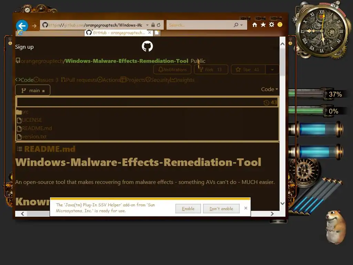Click the horizontal scrollbar right arrow
The width and height of the screenshot is (353, 265).
tap(272, 214)
